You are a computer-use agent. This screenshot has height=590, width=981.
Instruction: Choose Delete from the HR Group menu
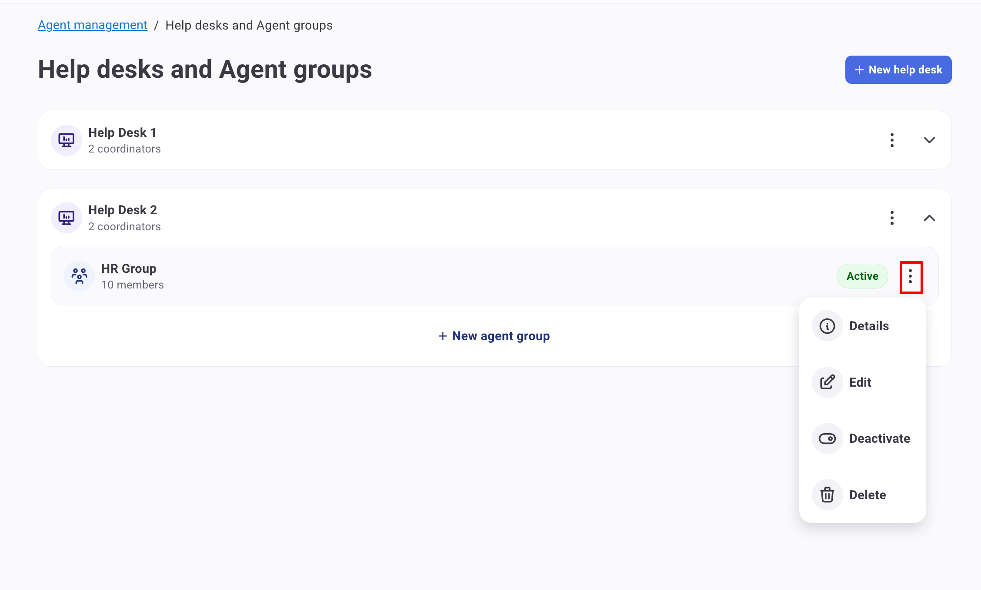click(x=868, y=495)
